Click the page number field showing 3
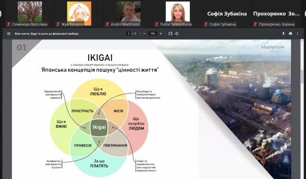Image resolution: width=306 pixels, height=179 pixels. point(129,34)
